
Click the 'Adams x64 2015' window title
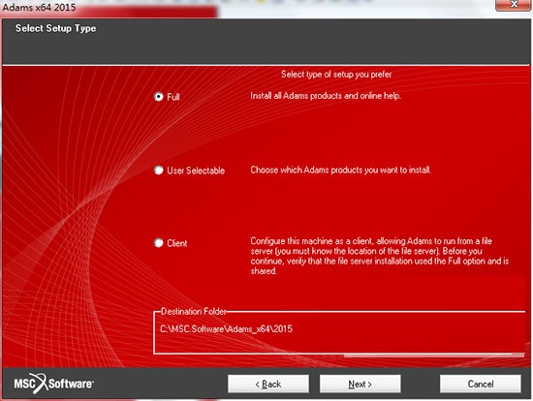(x=39, y=7)
